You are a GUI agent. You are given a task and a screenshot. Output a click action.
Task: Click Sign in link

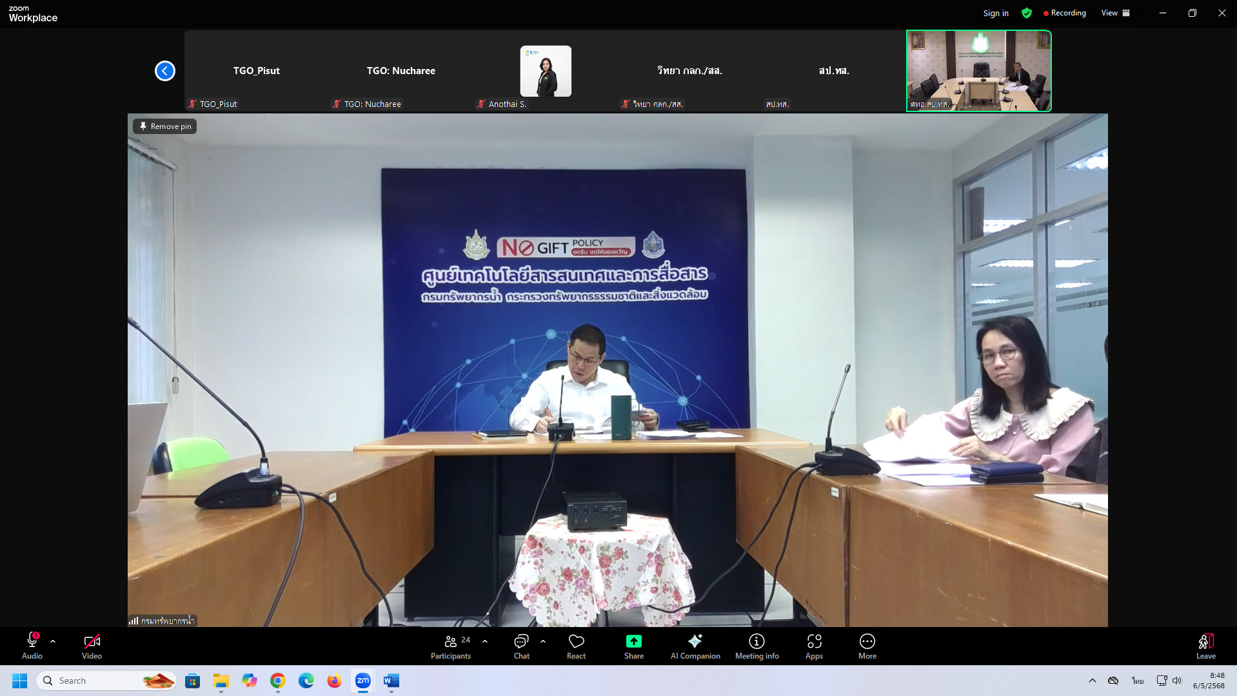tap(996, 13)
